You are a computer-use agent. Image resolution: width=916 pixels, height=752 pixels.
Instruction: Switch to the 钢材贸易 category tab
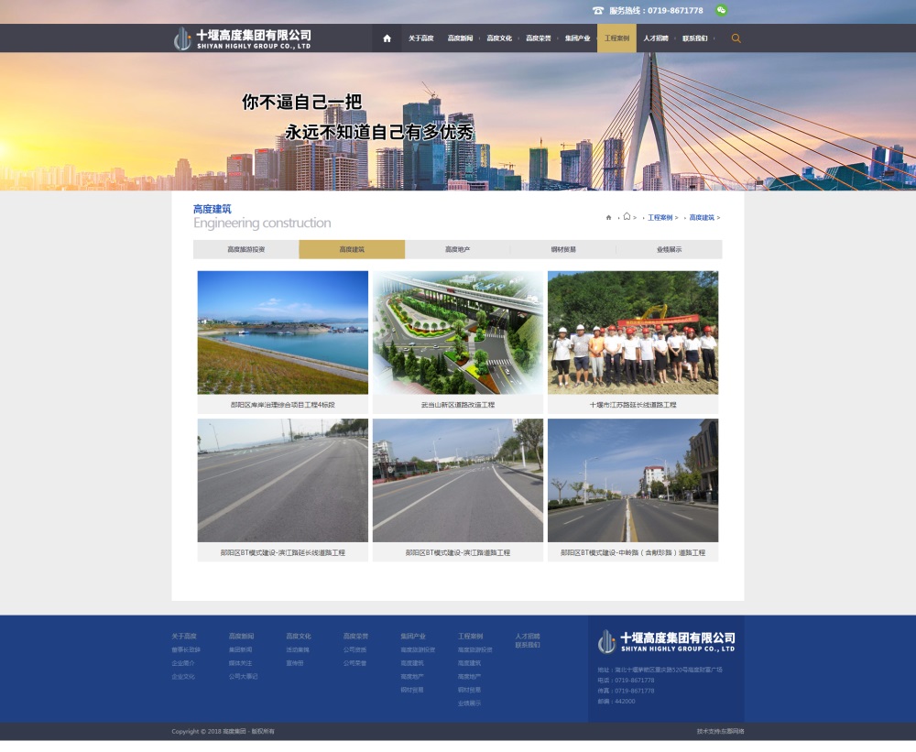click(563, 249)
